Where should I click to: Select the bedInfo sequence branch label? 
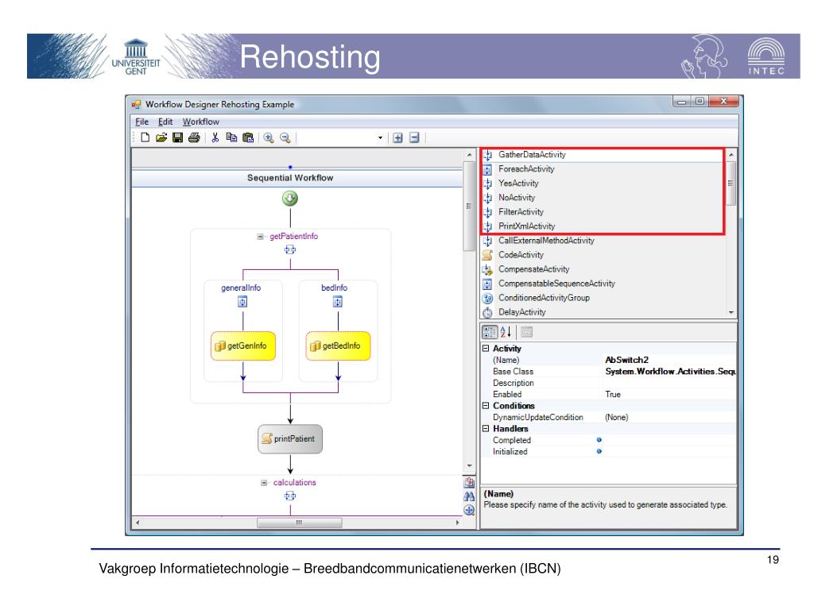(x=335, y=288)
